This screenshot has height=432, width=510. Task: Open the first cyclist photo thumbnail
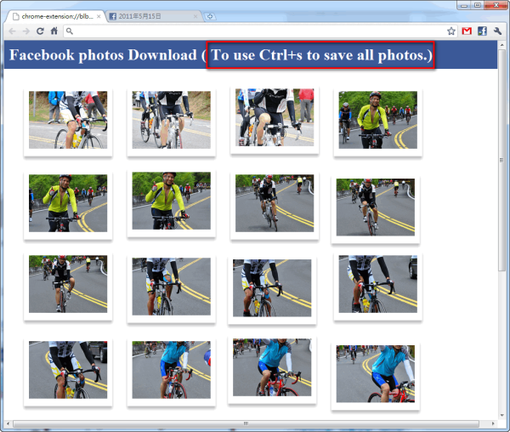click(68, 120)
